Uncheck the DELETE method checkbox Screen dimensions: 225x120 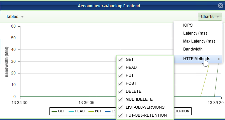(x=120, y=92)
